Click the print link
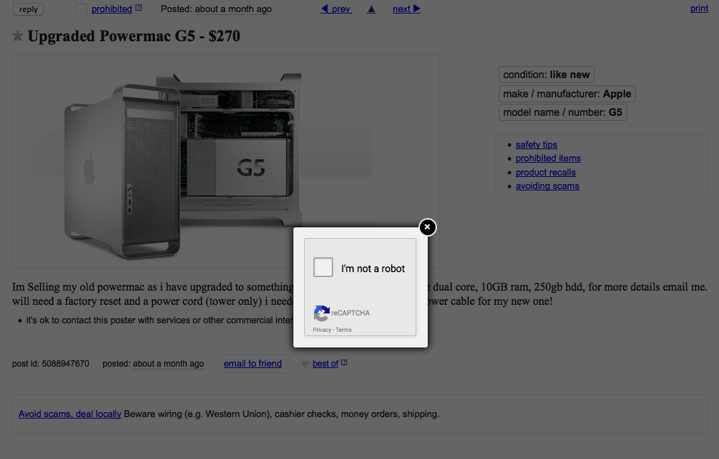 coord(699,9)
